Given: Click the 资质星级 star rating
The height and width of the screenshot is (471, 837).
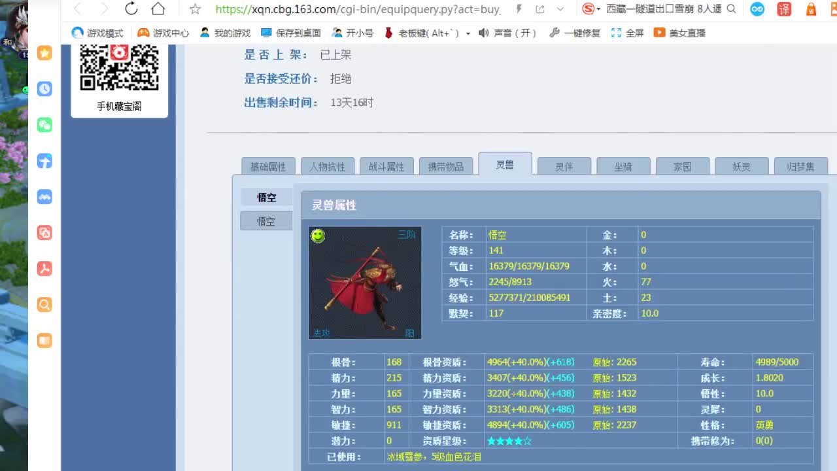Looking at the screenshot, I should [509, 441].
